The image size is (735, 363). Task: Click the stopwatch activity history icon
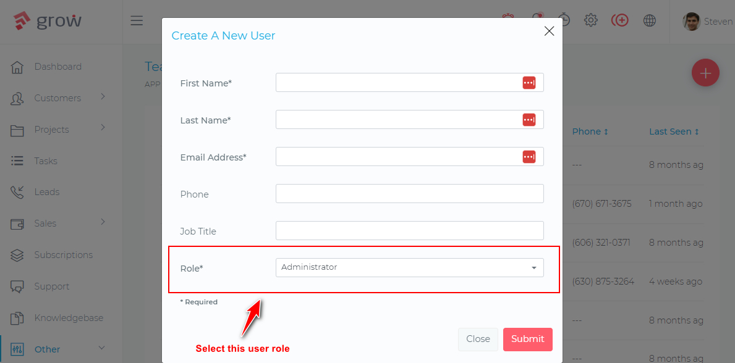(x=563, y=20)
